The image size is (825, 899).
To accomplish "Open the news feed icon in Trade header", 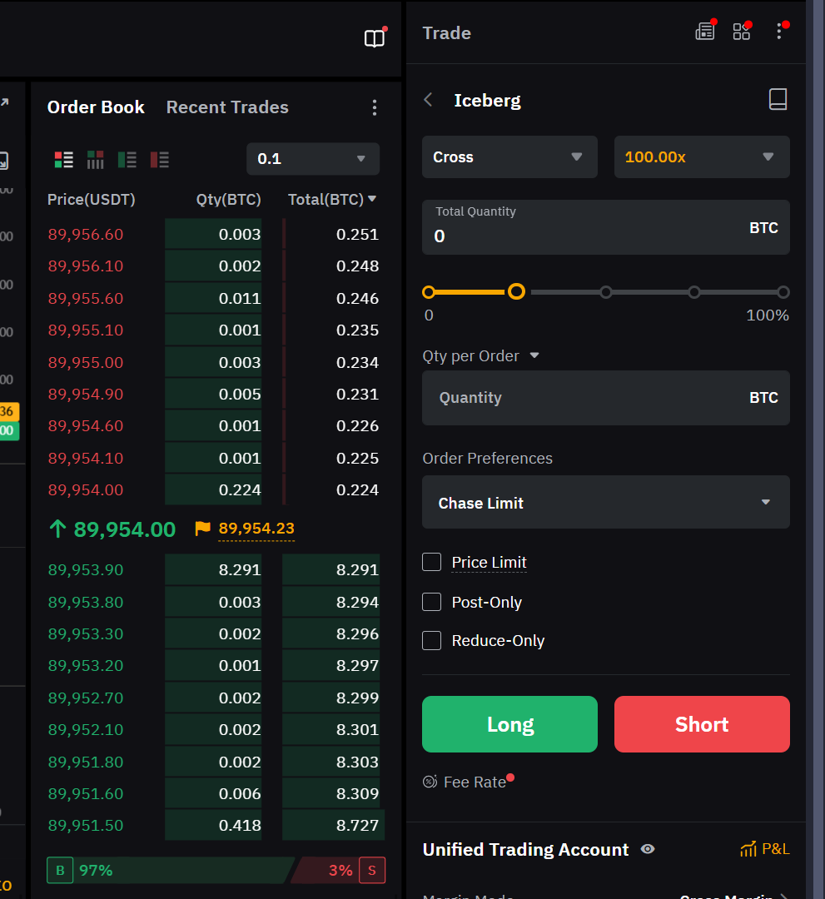I will (x=704, y=32).
